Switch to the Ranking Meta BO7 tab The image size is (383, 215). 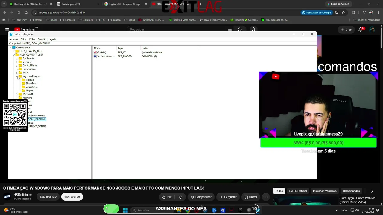[x=31, y=4]
